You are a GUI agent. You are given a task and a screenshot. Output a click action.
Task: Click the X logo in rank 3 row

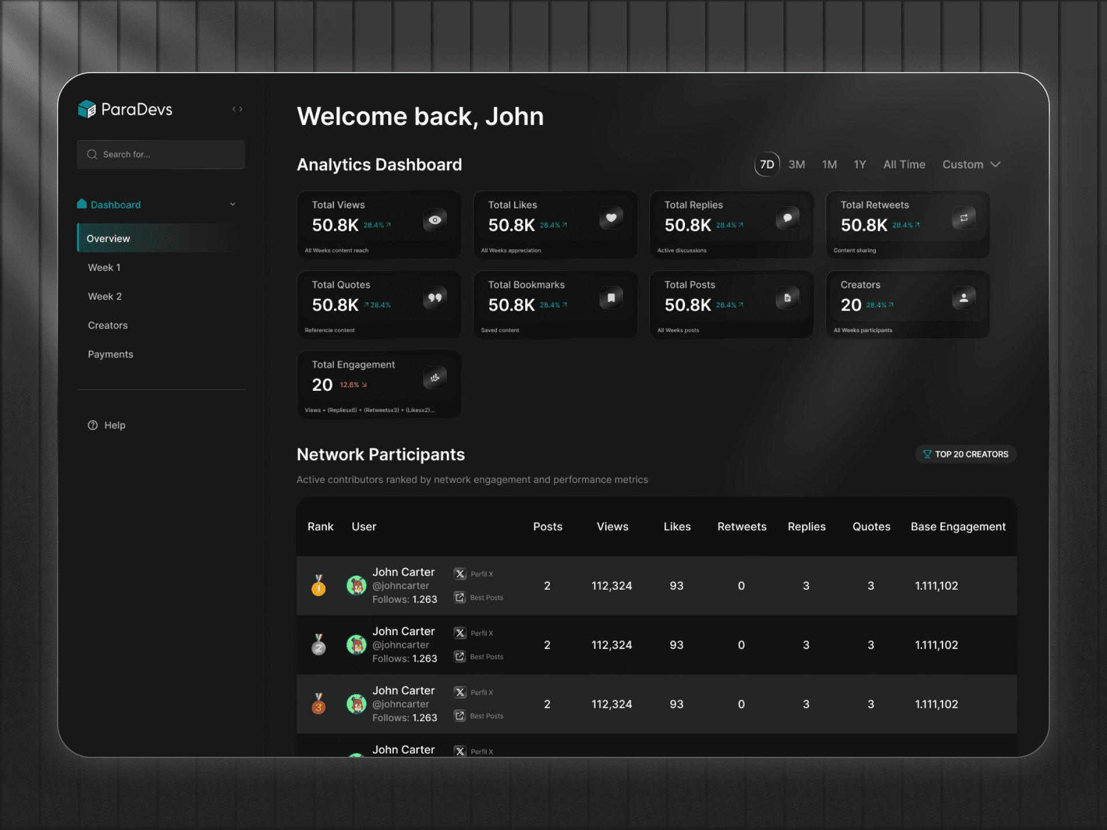[x=460, y=692]
